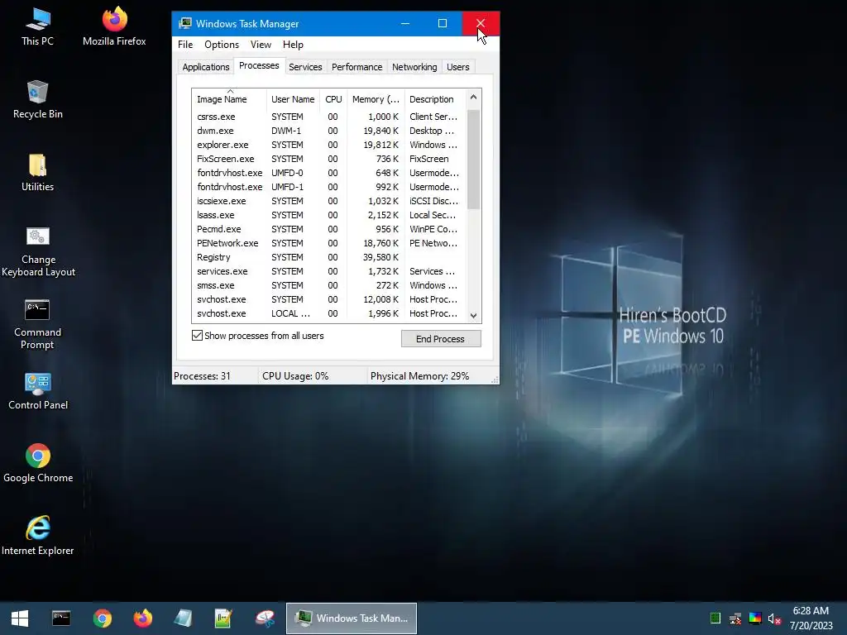
Task: Select fontdrvhost.exe row for UMFD-1
Action: [329, 187]
